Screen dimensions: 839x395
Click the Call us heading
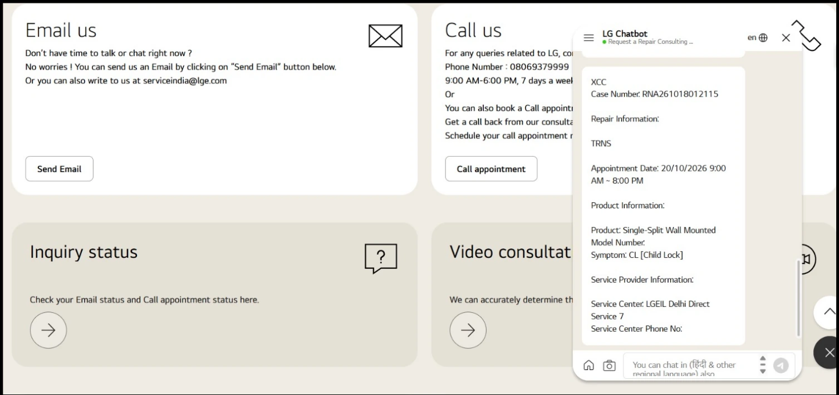click(x=473, y=30)
